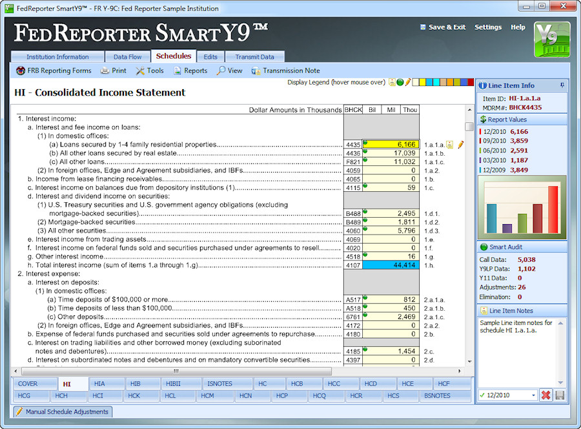
Task: Click the pencil adjustment icon beside row 1.a.1.a.
Action: pyautogui.click(x=460, y=144)
